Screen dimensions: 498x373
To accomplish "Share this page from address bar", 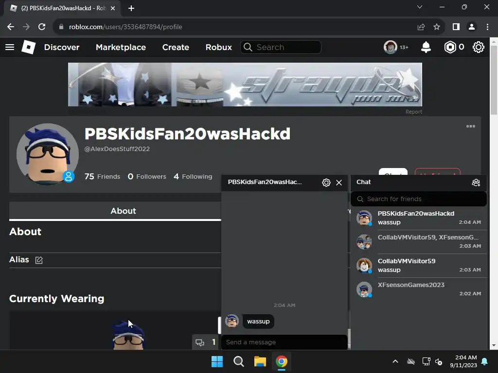I will (x=421, y=27).
